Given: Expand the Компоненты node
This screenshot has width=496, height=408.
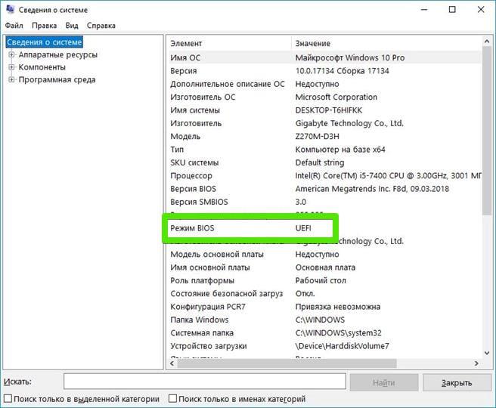Looking at the screenshot, I should pos(11,67).
